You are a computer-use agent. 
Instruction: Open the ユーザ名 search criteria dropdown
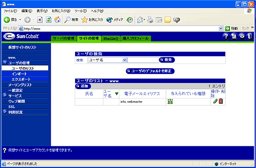[x=108, y=60]
